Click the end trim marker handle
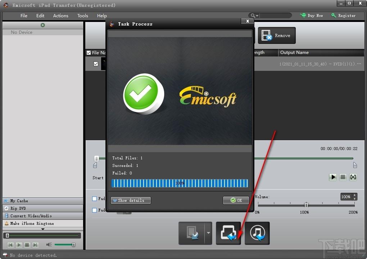 [x=355, y=165]
